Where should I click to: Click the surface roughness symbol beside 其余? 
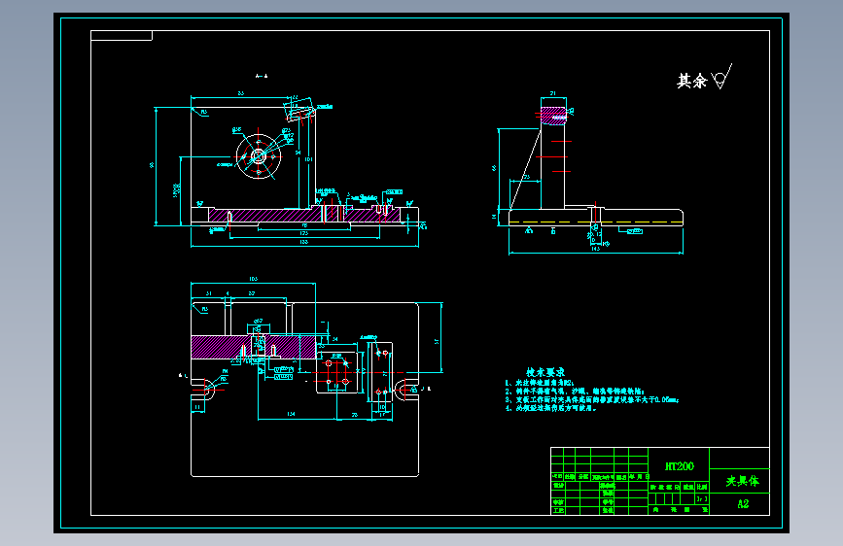click(721, 78)
